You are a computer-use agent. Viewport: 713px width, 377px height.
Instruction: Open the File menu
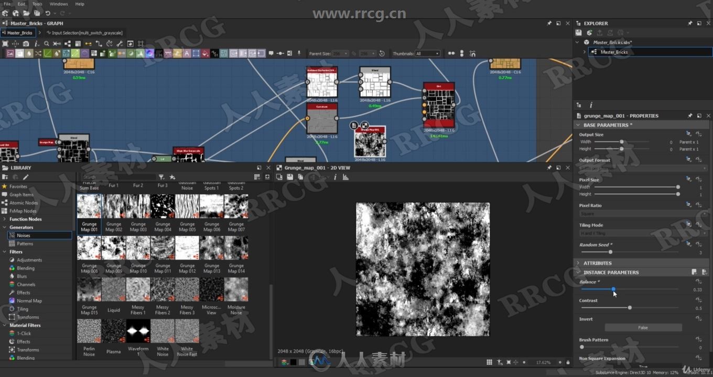(7, 4)
